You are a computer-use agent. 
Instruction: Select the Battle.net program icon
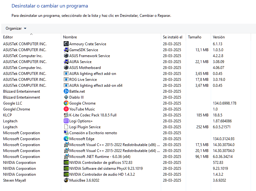pos(66,91)
